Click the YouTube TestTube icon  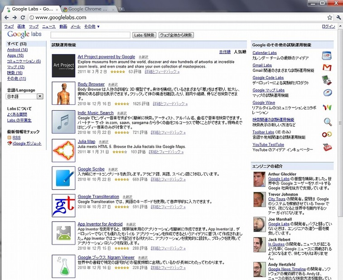(x=327, y=147)
